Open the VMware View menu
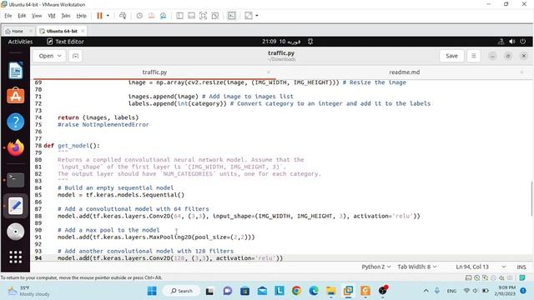Image resolution: width=534 pixels, height=300 pixels. pyautogui.click(x=37, y=16)
